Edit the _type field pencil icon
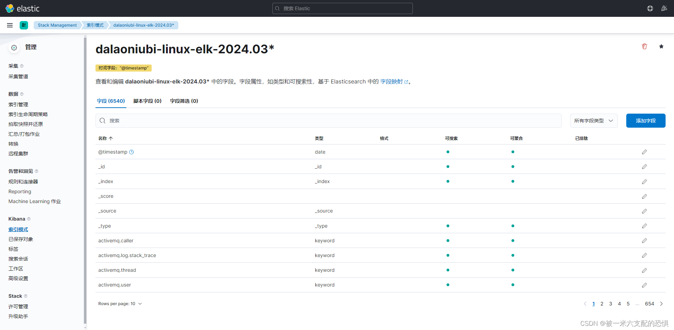 (x=645, y=226)
